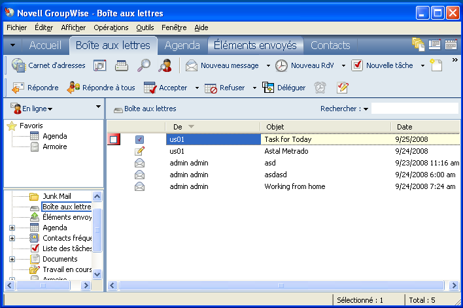The image size is (463, 308).
Task: Open the calendar properties icon beside Carnet d'adresses
Action: [100, 65]
